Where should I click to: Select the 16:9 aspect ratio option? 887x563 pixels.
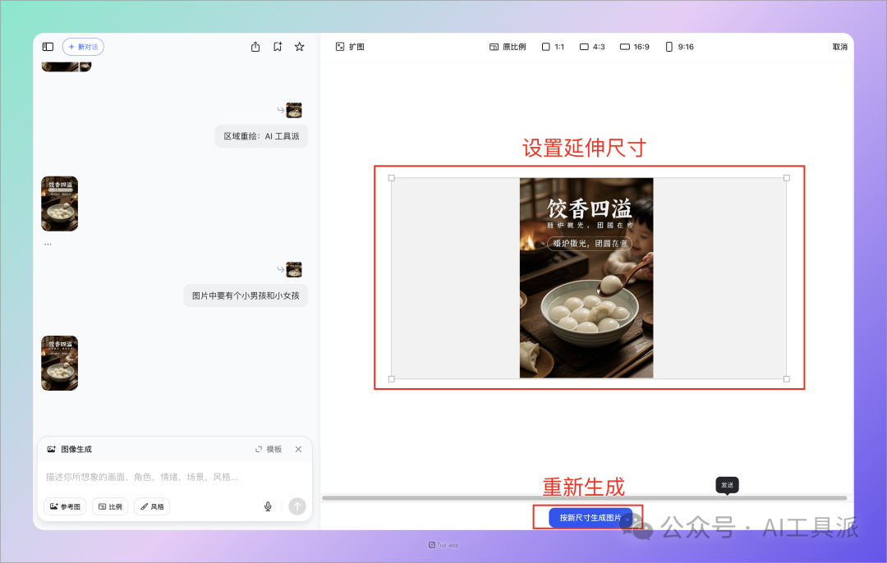(x=632, y=47)
